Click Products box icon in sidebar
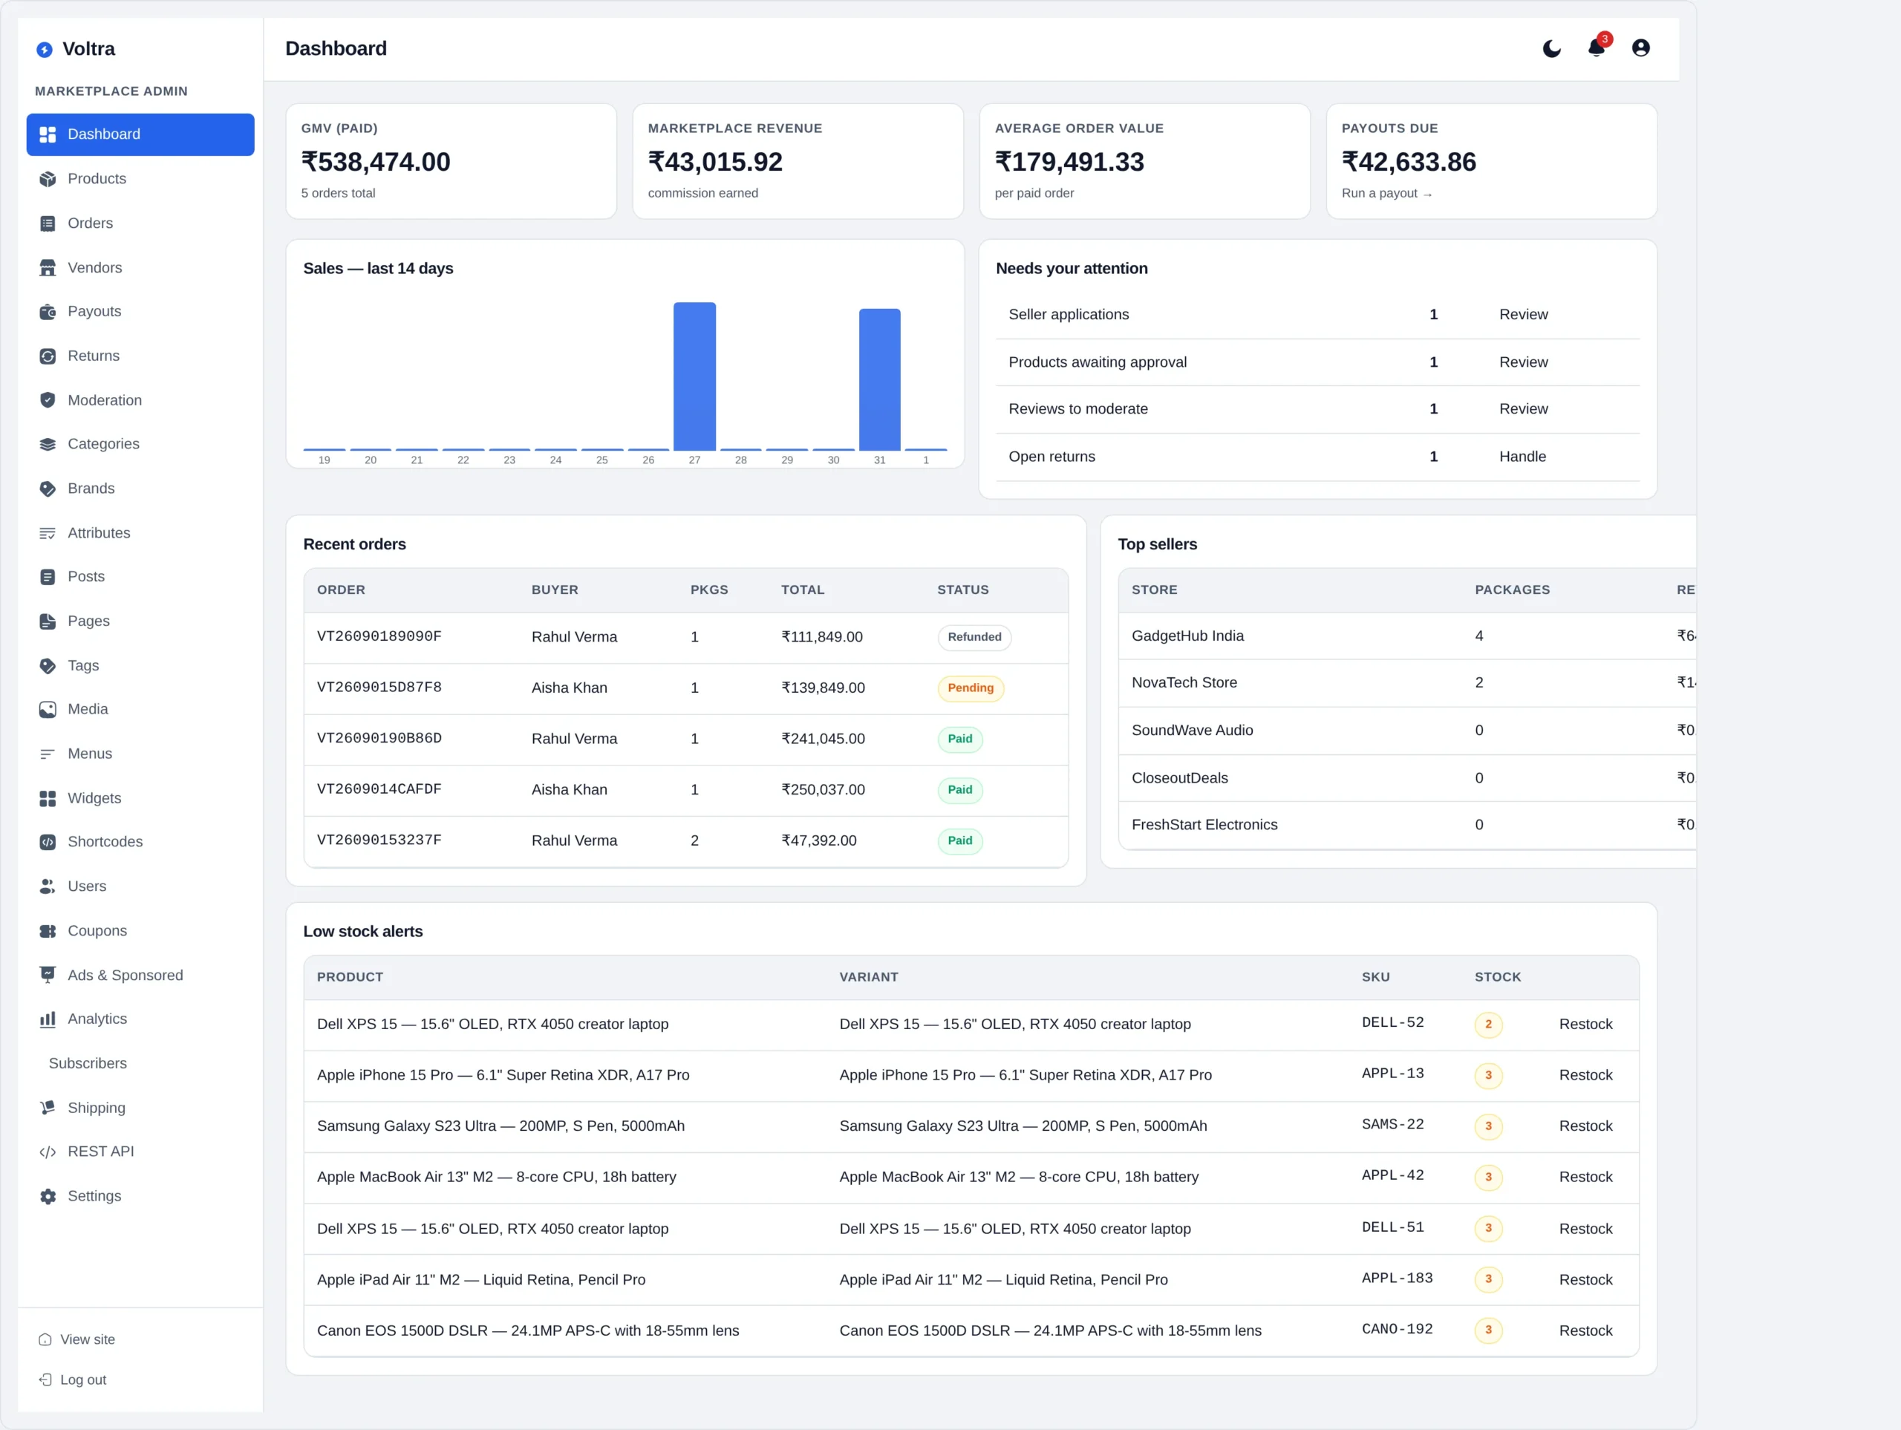Screen dimensions: 1901x1430 point(48,179)
